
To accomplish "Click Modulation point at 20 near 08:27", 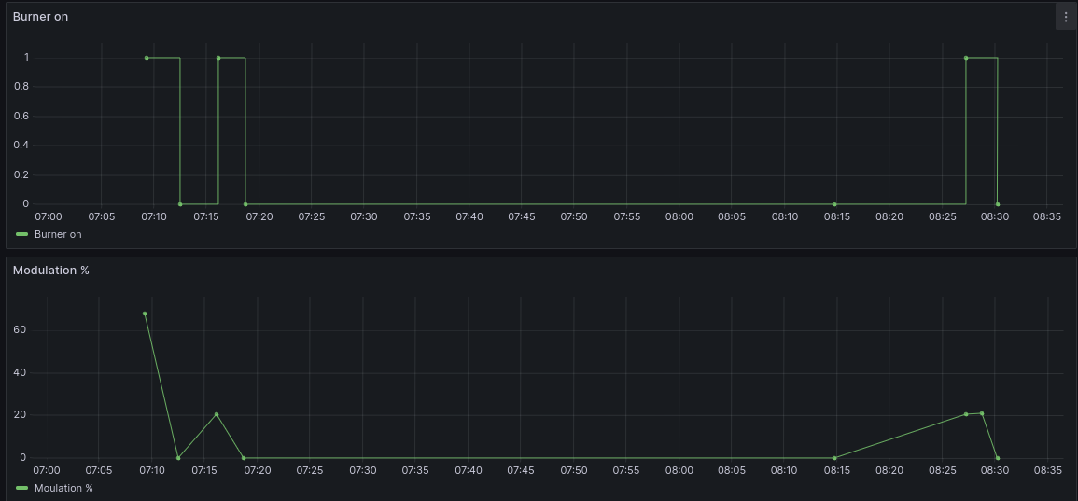I will [966, 414].
